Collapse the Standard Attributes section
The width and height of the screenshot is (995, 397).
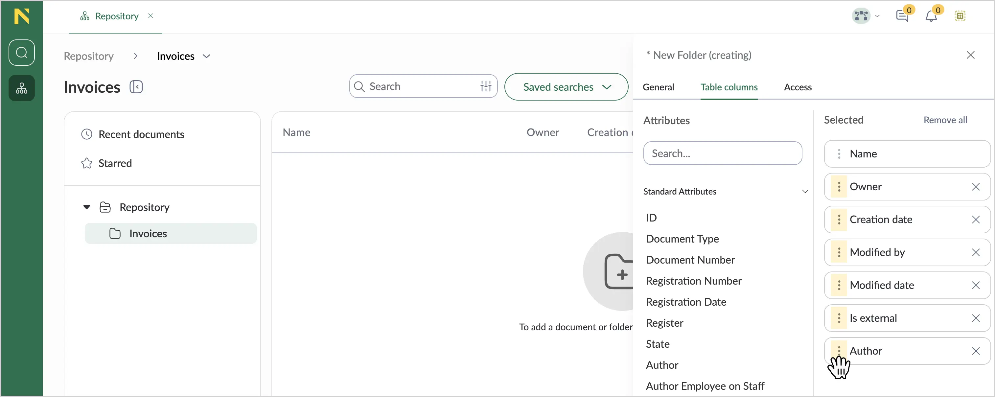[805, 192]
